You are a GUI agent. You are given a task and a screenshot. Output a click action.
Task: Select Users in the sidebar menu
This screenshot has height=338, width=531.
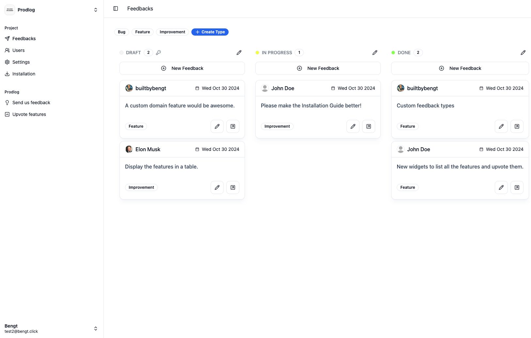click(18, 50)
